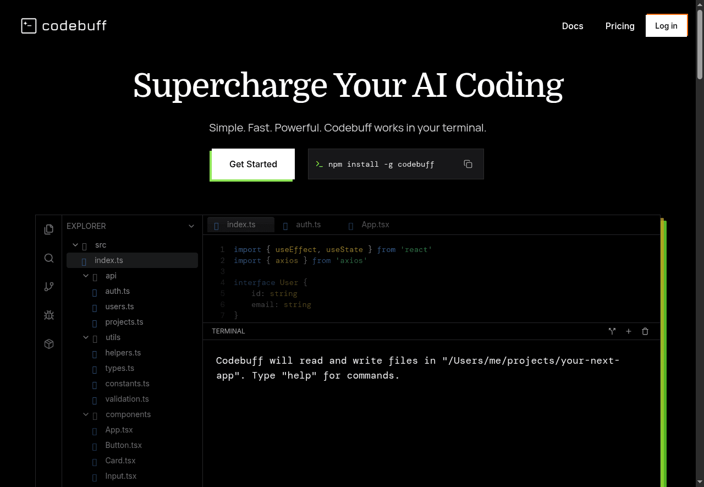
Task: Click the Codebuff logo icon
Action: [x=29, y=26]
